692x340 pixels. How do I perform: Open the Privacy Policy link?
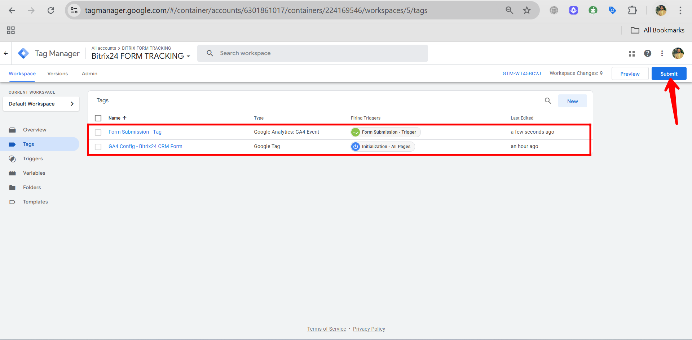point(369,329)
